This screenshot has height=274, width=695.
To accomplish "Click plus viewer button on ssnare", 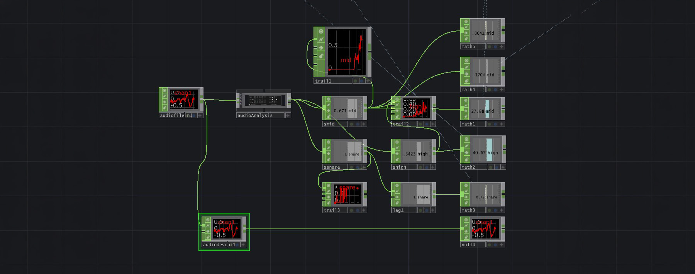I will click(364, 167).
